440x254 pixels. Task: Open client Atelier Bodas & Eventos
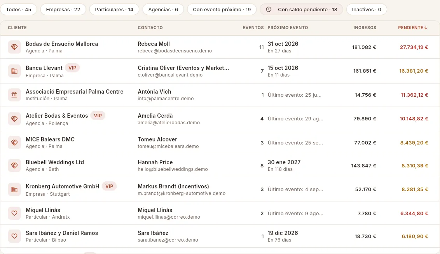pyautogui.click(x=57, y=115)
